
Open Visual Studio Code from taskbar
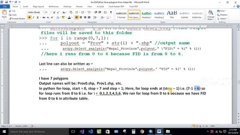coord(90,132)
